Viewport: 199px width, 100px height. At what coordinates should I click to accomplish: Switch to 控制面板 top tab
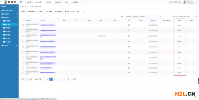point(75,2)
